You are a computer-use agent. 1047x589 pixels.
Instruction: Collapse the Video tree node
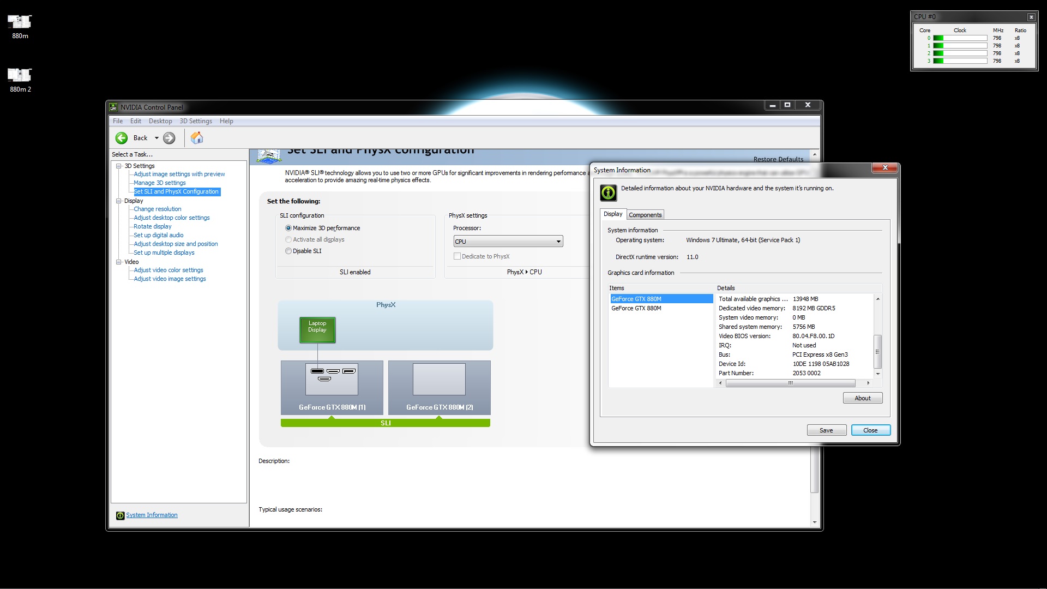[x=118, y=262]
